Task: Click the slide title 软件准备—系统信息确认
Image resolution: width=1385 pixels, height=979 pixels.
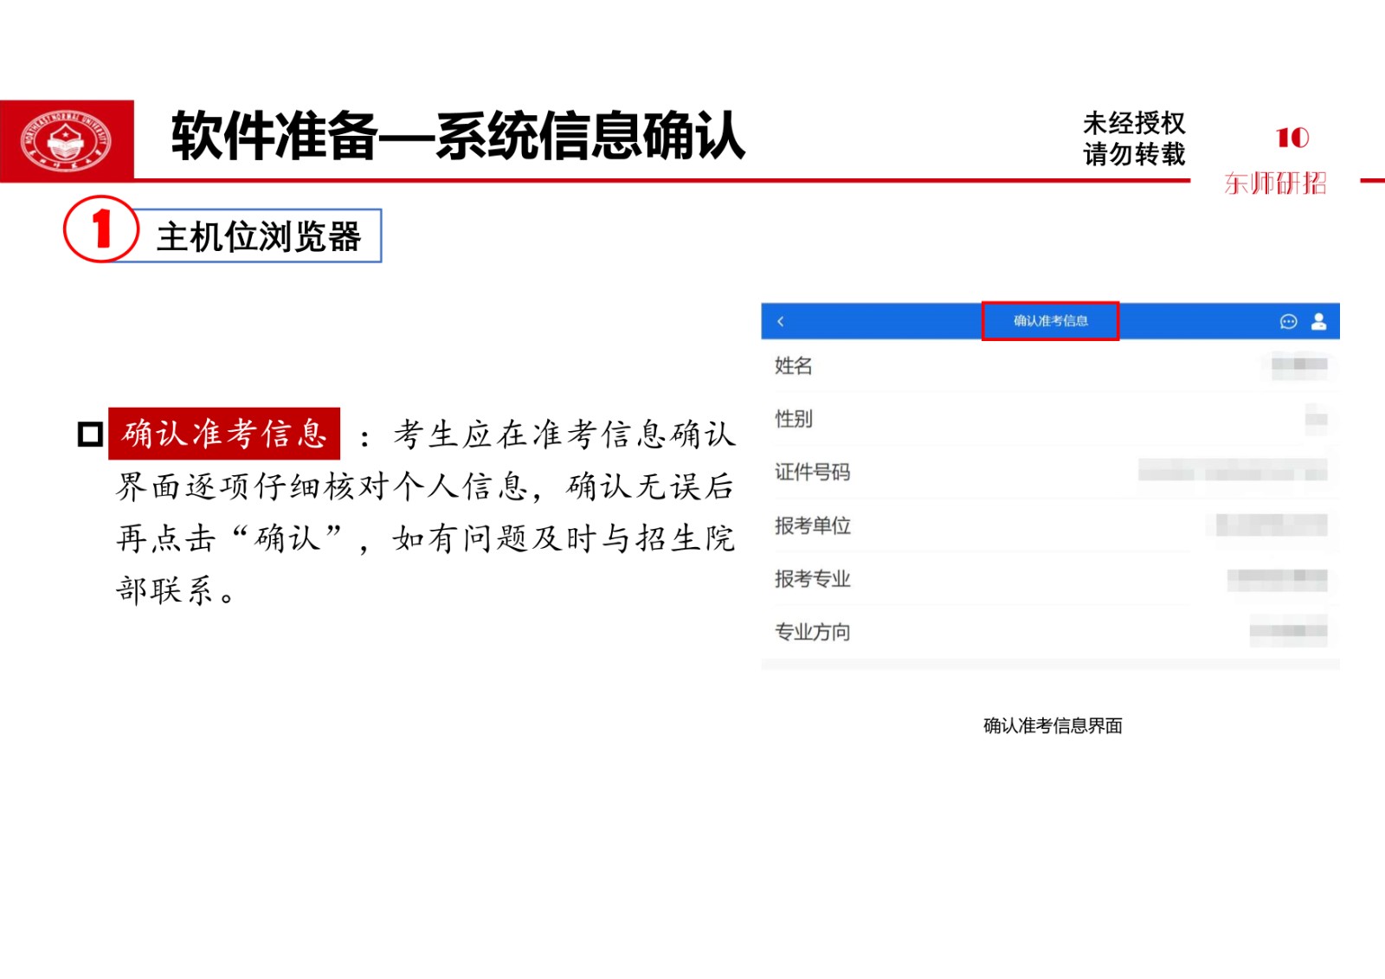Action: (458, 136)
